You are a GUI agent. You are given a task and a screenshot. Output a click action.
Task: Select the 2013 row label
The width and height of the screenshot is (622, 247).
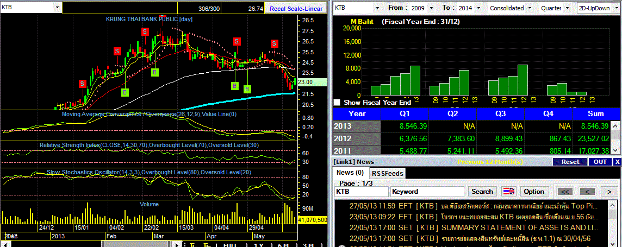tap(357, 126)
